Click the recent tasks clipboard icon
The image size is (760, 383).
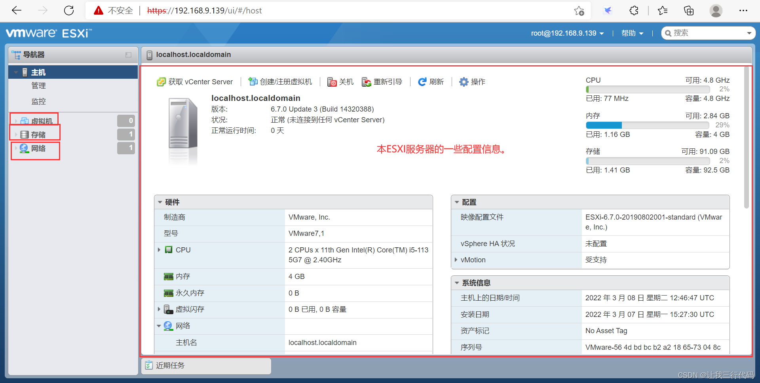[x=149, y=365]
